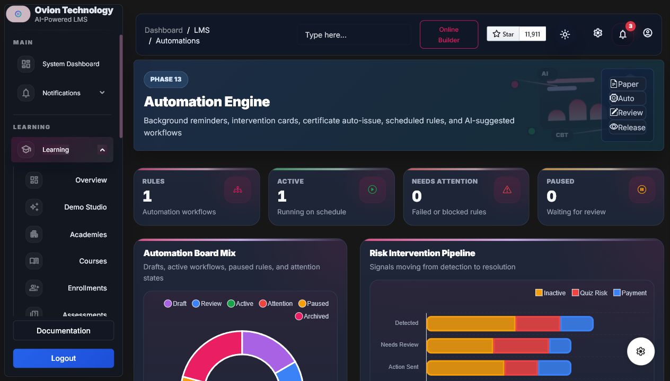Click the Enrollments user icon

coord(34,288)
